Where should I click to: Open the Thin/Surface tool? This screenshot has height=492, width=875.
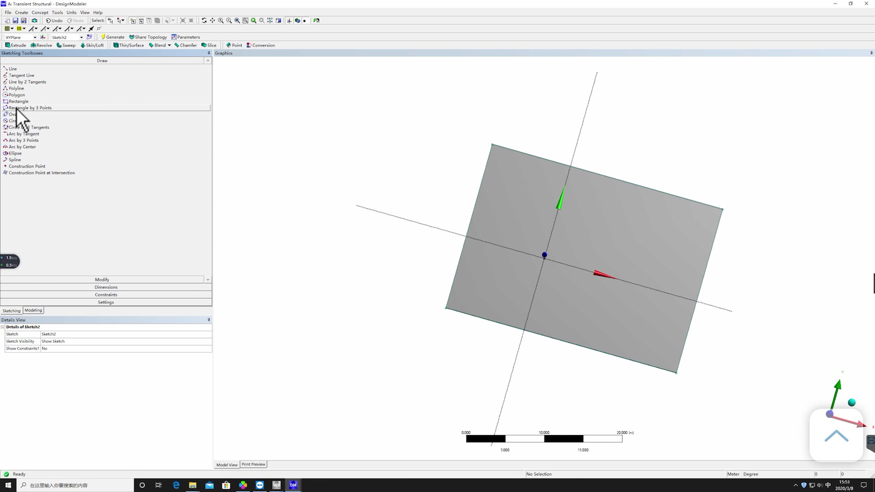[x=129, y=45]
